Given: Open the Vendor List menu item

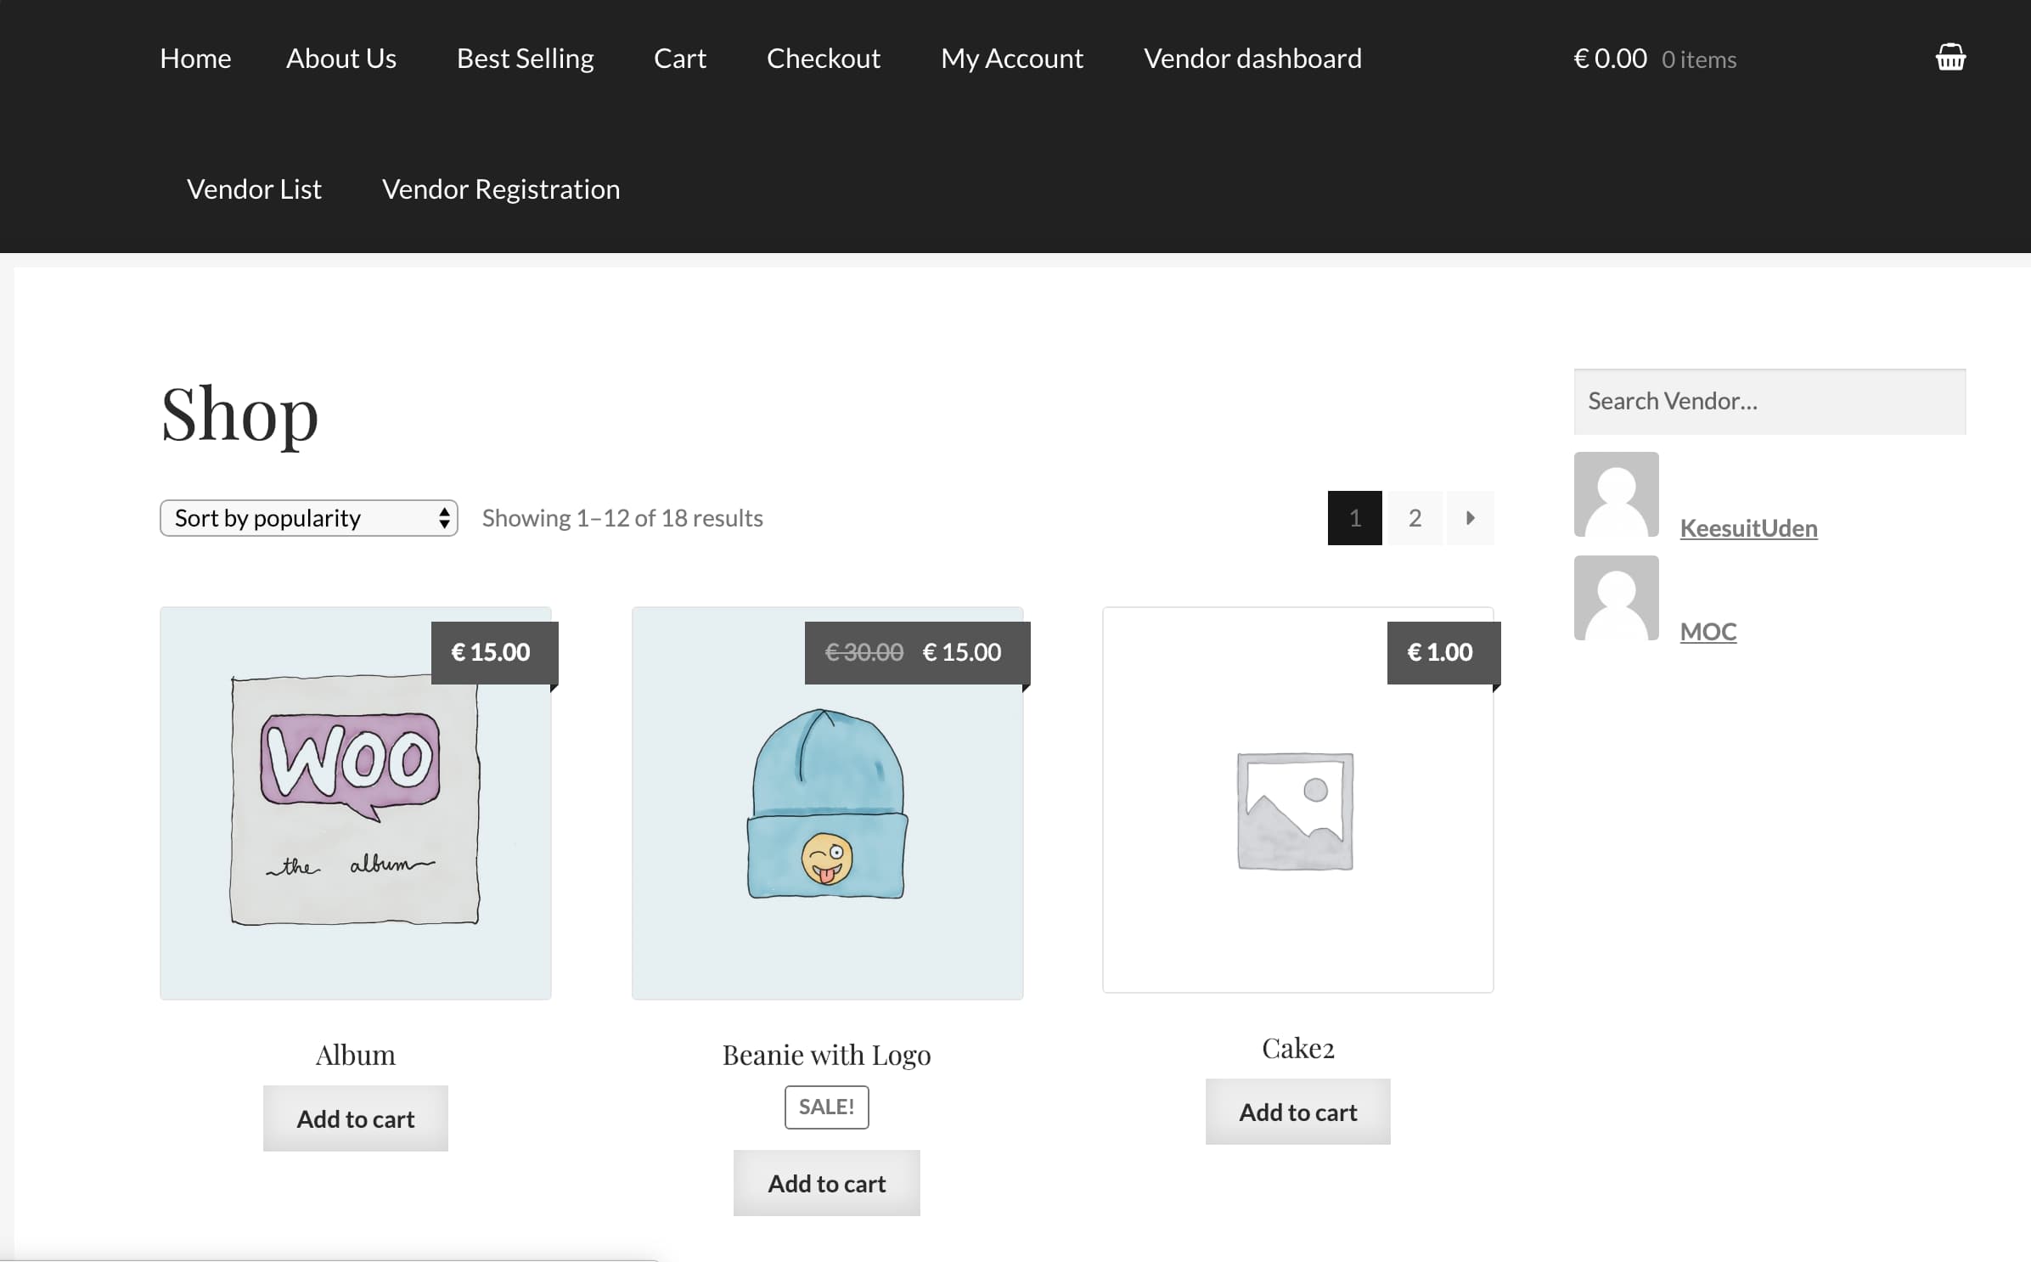Looking at the screenshot, I should (x=254, y=189).
